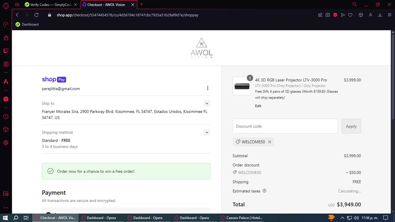Viewport: 395px width, 222px height.
Task: Open the Twitch sidebar icon
Action: click(6, 51)
